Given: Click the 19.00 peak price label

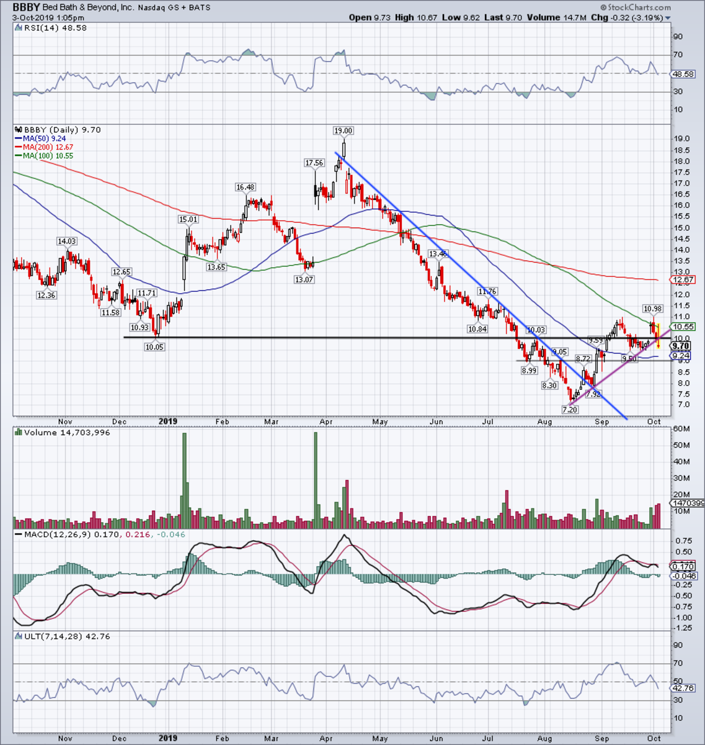Looking at the screenshot, I should [x=343, y=130].
